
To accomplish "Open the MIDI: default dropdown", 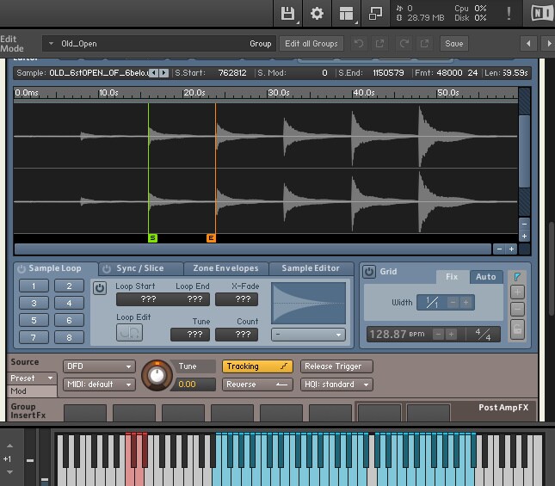I will click(99, 384).
